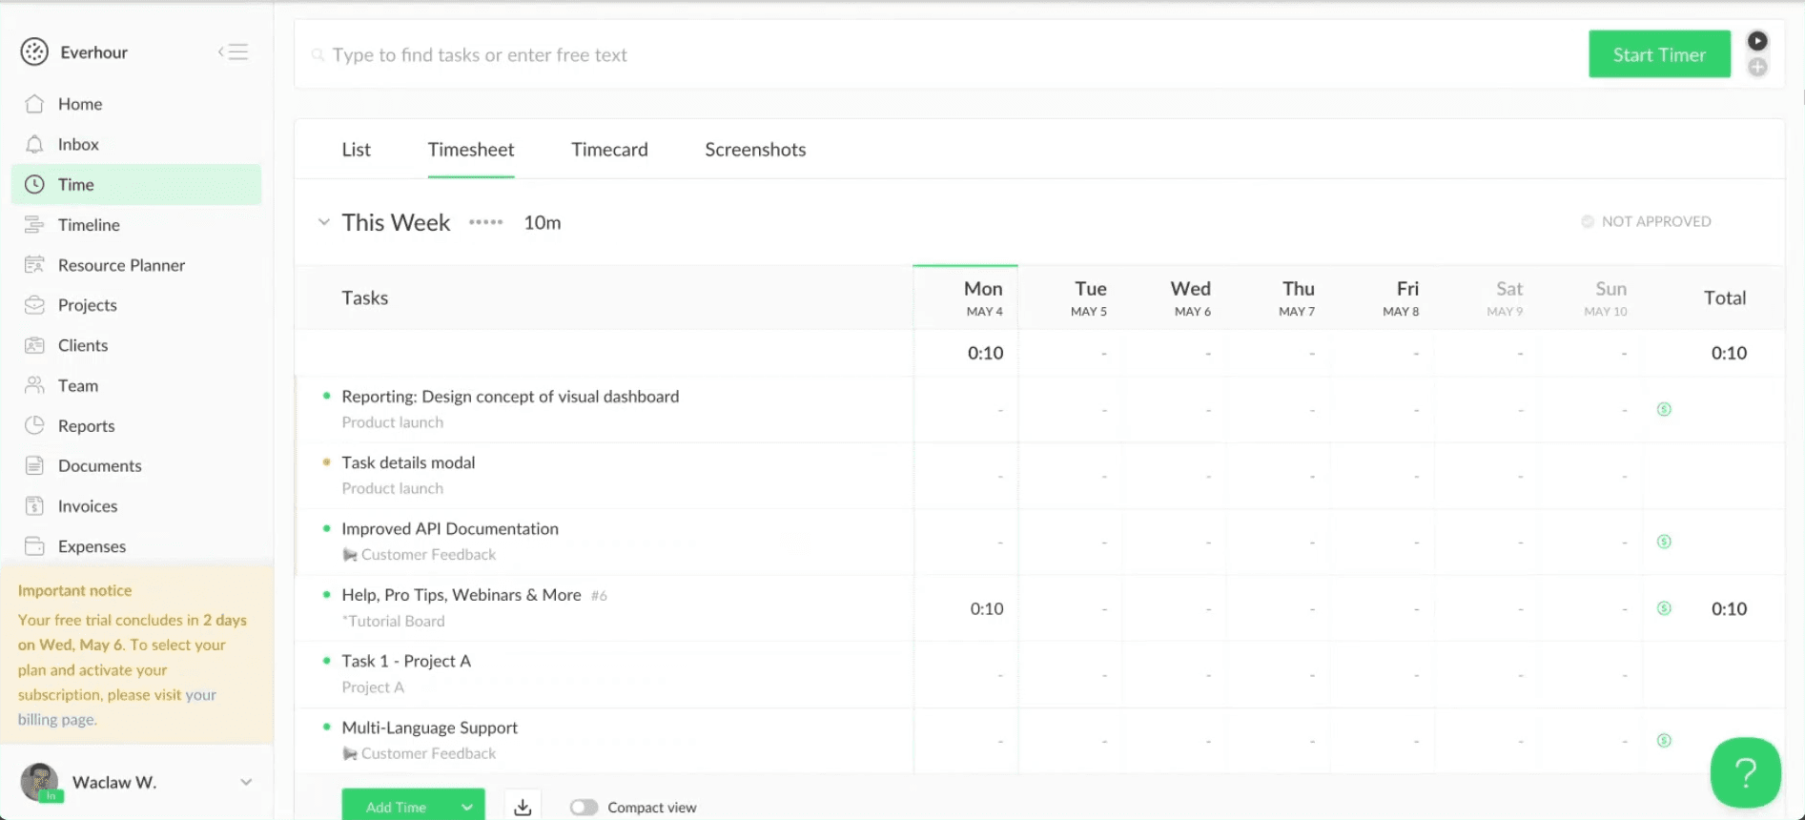Click the download timesheet icon

[x=523, y=807]
